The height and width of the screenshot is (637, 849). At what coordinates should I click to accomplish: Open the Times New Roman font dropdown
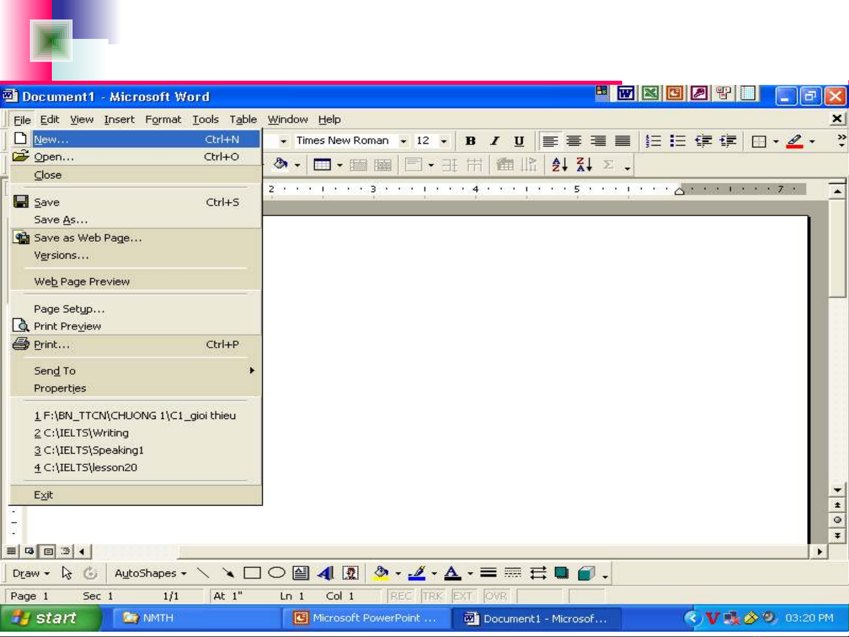[404, 141]
